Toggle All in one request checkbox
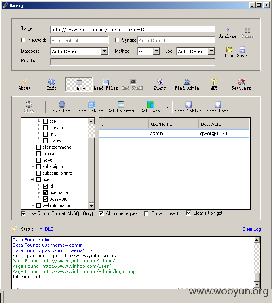Image resolution: width=272 pixels, height=303 pixels. [101, 213]
